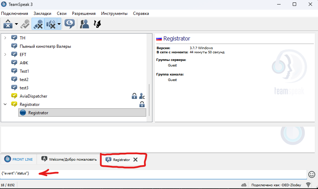Click the АФК channel speech bubble icon
The image size is (318, 189).
14,63
